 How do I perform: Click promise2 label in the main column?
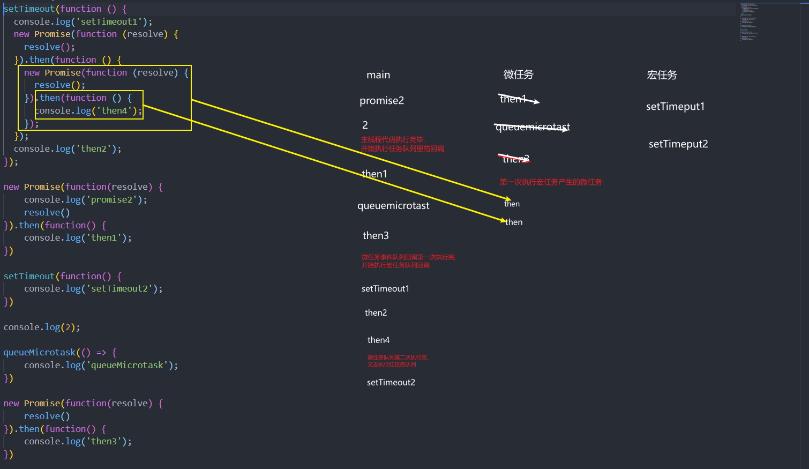(381, 100)
